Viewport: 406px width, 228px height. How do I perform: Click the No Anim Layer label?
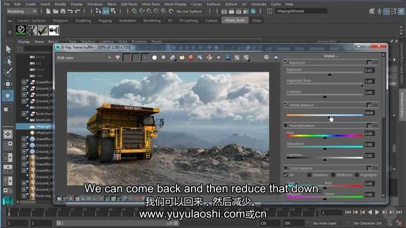(325, 223)
